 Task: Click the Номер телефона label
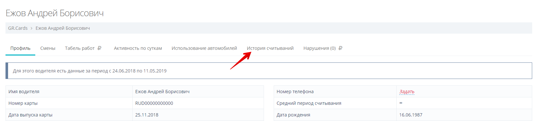295,92
